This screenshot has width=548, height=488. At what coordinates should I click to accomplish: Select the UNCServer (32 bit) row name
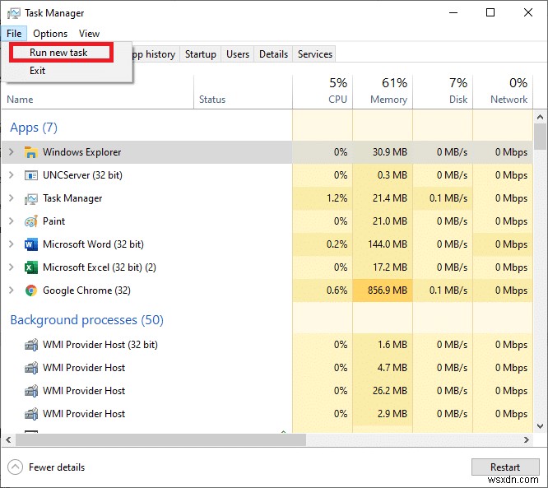point(82,175)
